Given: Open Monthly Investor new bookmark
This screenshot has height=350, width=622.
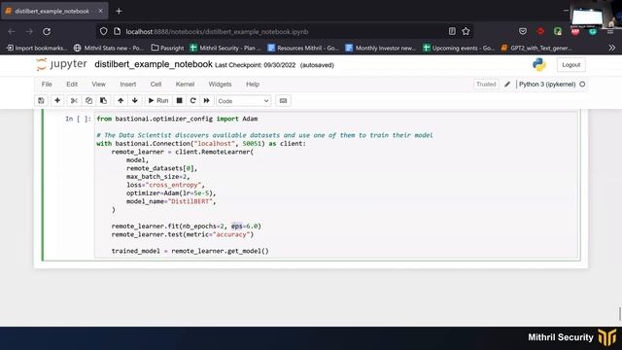Looking at the screenshot, I should [381, 48].
